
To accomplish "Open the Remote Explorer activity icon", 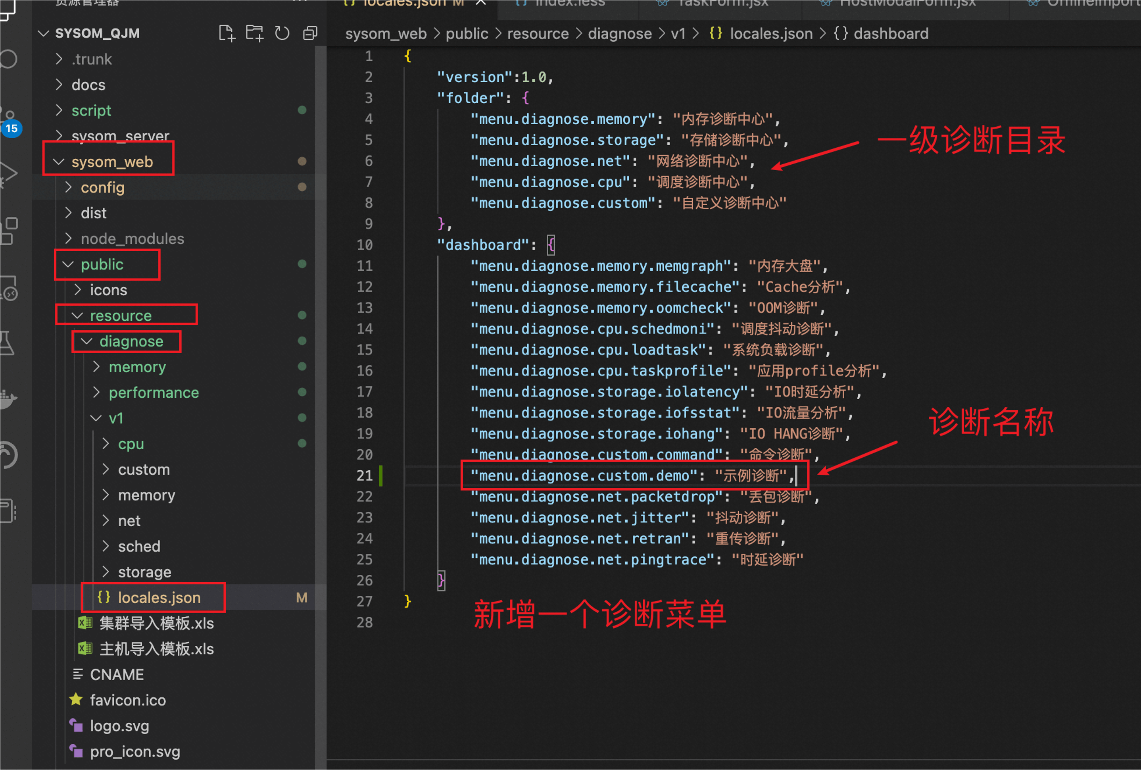I will coord(10,287).
